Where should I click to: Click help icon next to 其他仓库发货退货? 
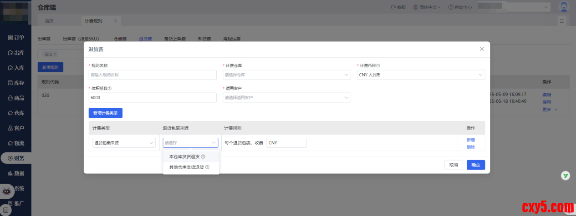[207, 167]
